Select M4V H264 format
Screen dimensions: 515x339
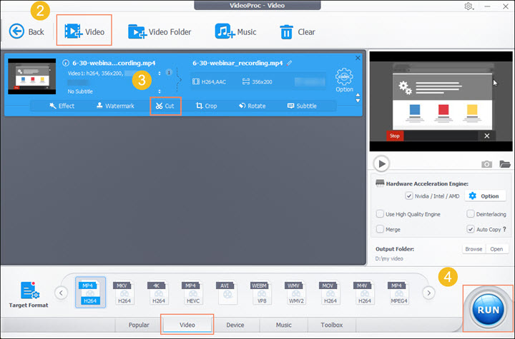pyautogui.click(x=364, y=293)
